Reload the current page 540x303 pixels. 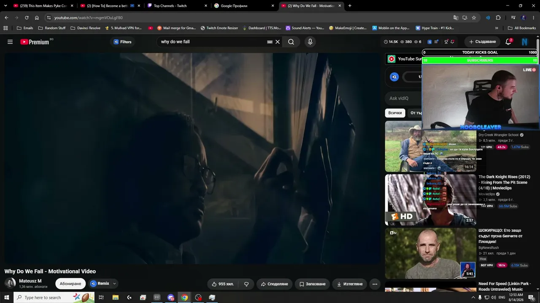[27, 18]
